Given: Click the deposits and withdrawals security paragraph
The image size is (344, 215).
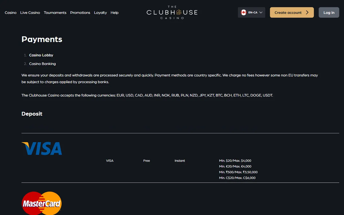Looking at the screenshot, I should pyautogui.click(x=170, y=79).
